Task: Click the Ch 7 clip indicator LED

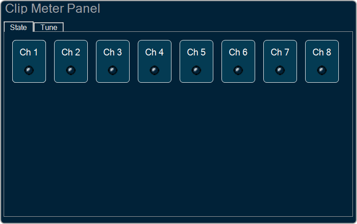Action: point(280,70)
